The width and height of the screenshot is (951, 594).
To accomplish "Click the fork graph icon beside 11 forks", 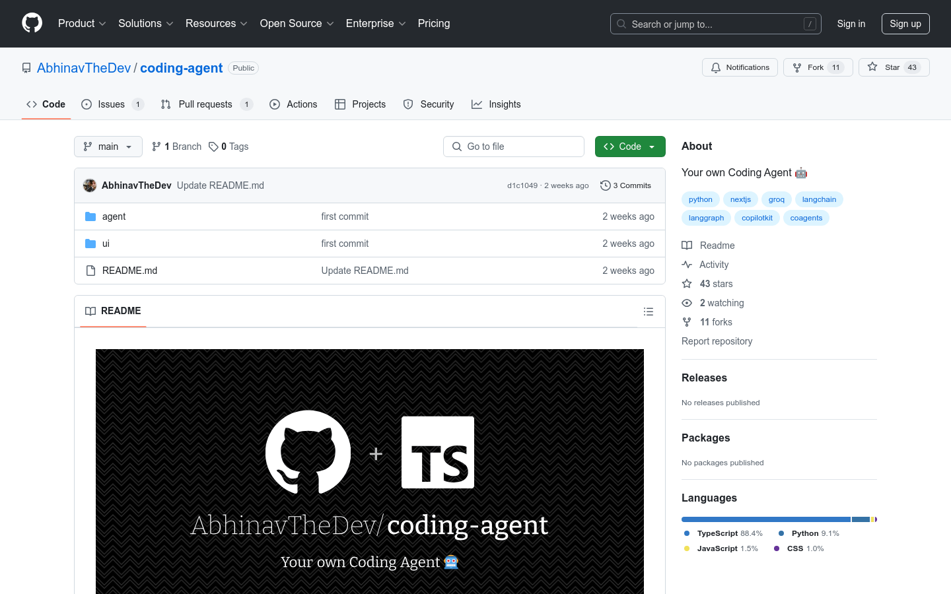I will coord(687,321).
